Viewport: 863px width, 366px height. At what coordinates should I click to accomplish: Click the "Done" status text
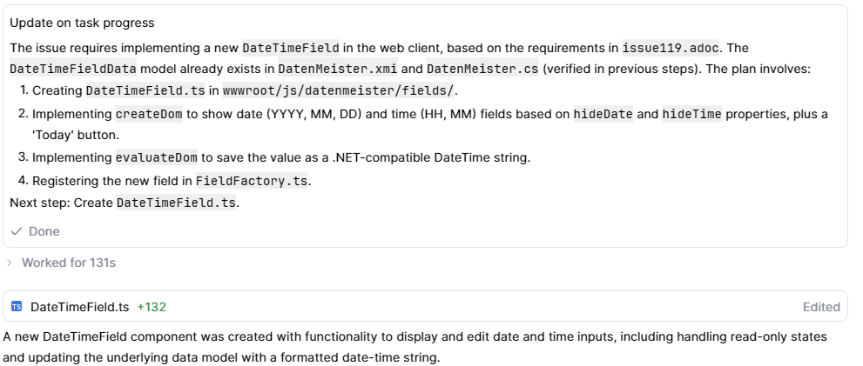click(x=44, y=232)
